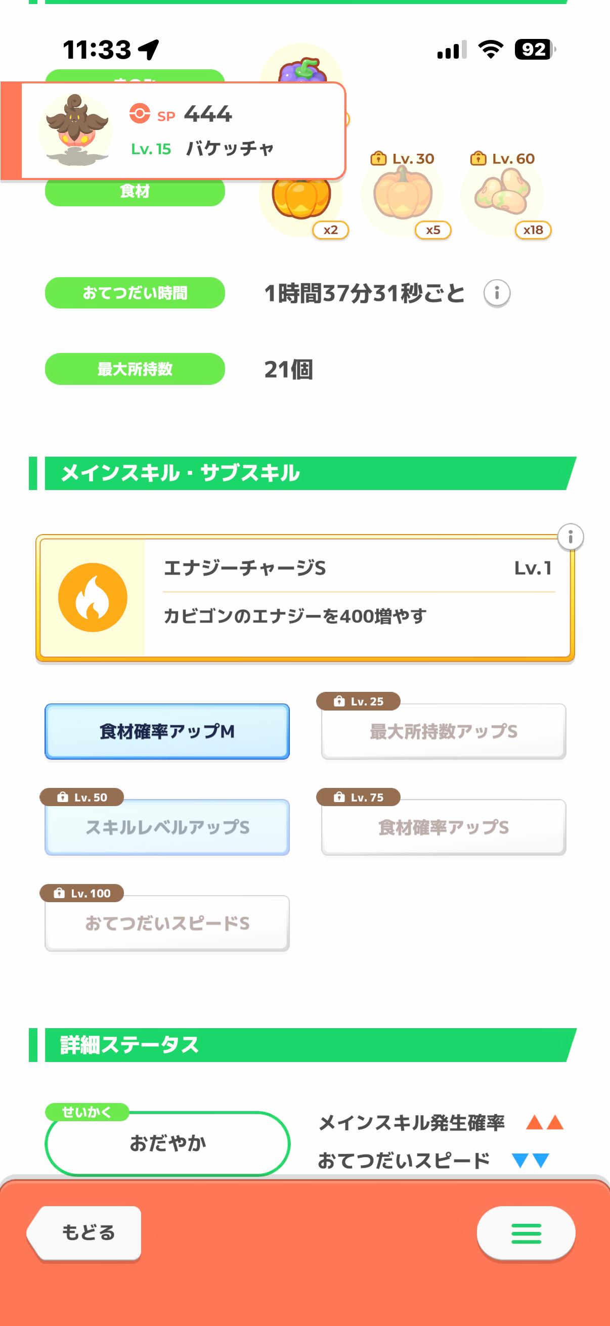
Task: Tap locked Lv.75 食材確率アップS sub skill
Action: click(443, 827)
